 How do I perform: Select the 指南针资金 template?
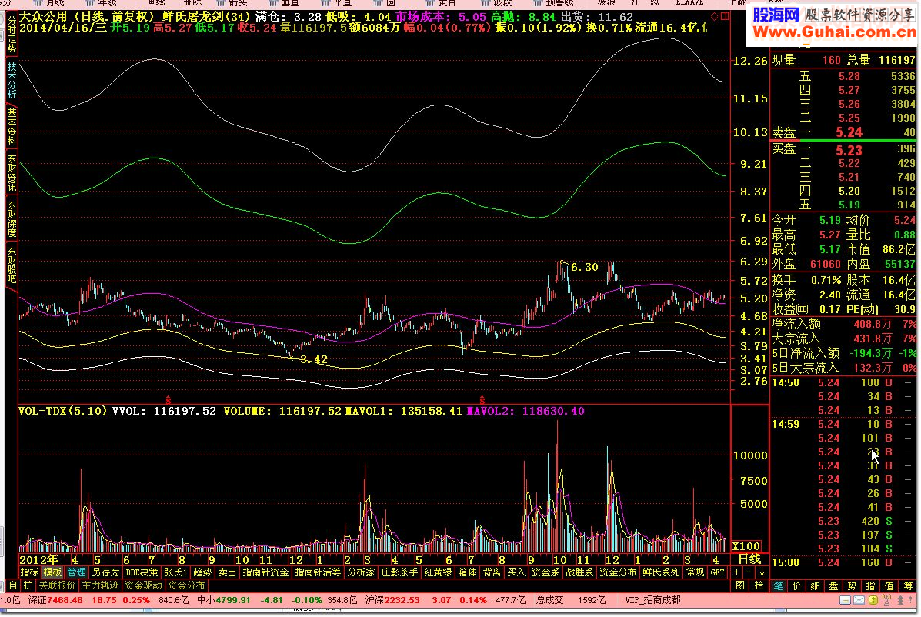coord(265,572)
